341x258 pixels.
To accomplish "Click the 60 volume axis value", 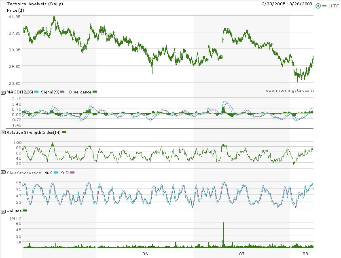I will point(19,224).
